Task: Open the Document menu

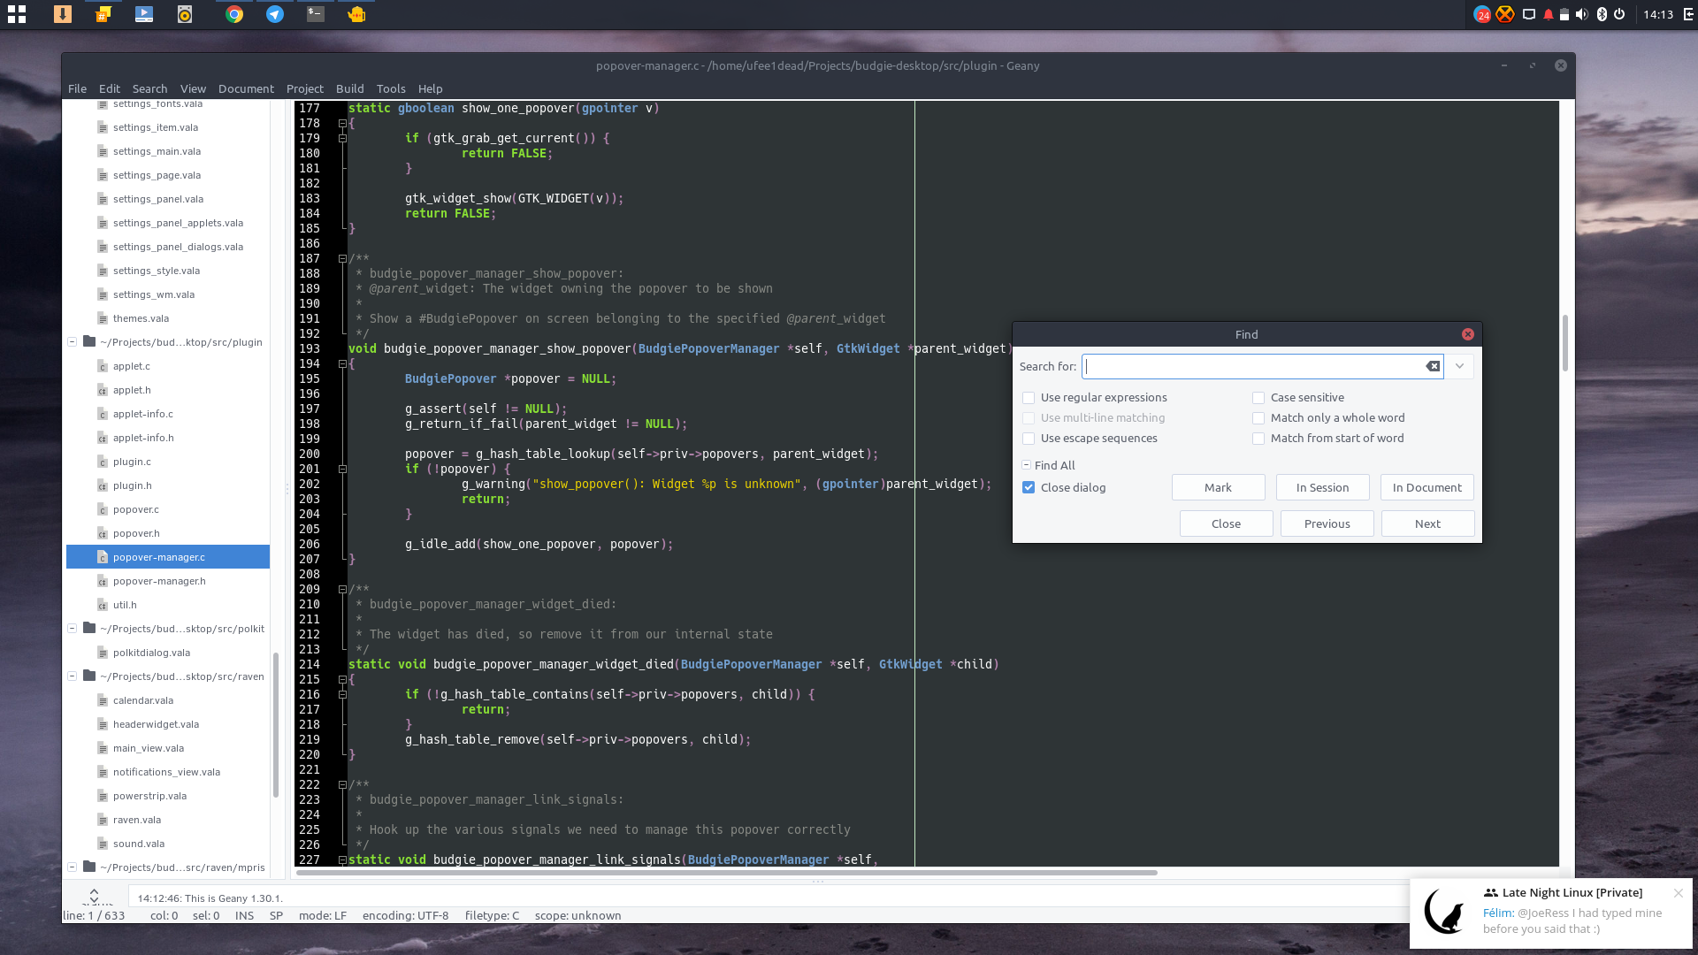Action: (x=246, y=88)
